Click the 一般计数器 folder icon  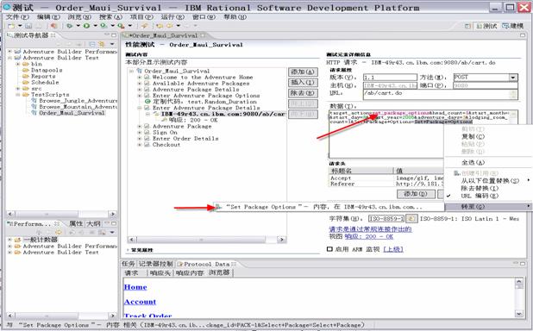tap(17, 240)
